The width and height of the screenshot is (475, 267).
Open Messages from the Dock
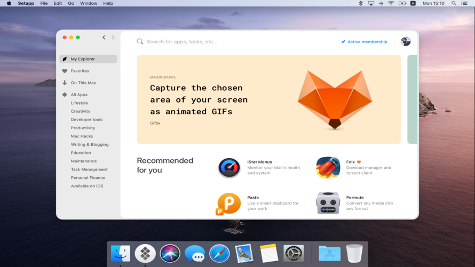click(195, 253)
